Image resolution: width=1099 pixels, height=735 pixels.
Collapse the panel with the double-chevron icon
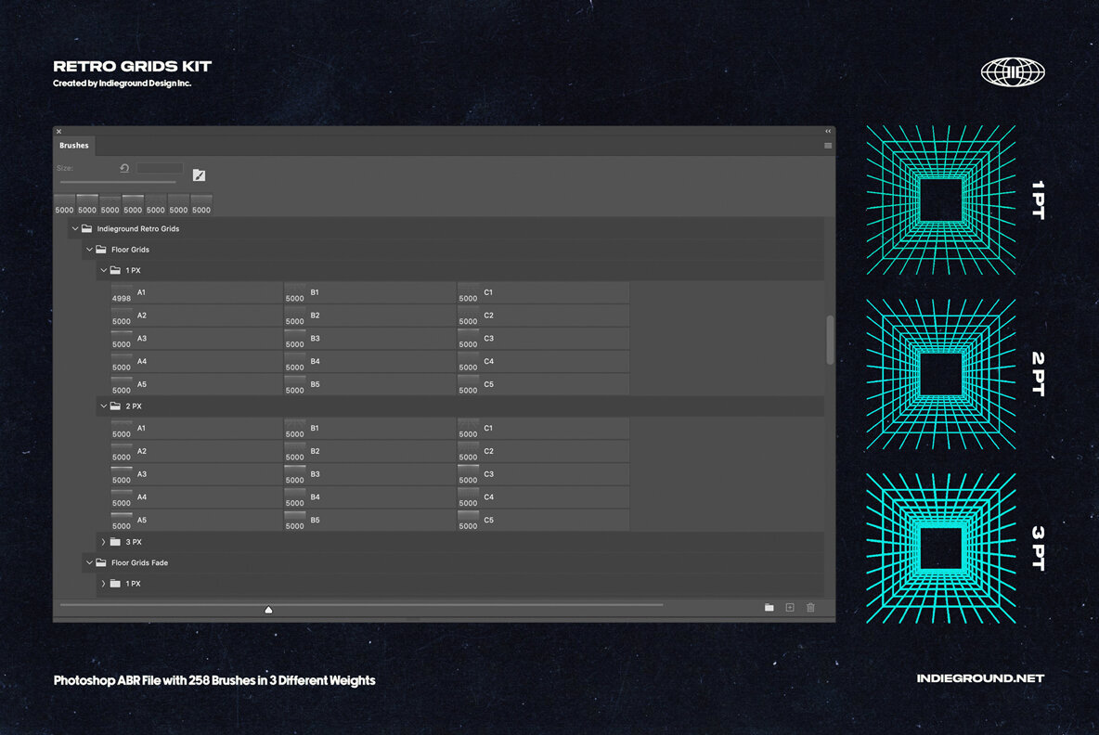[x=826, y=131]
